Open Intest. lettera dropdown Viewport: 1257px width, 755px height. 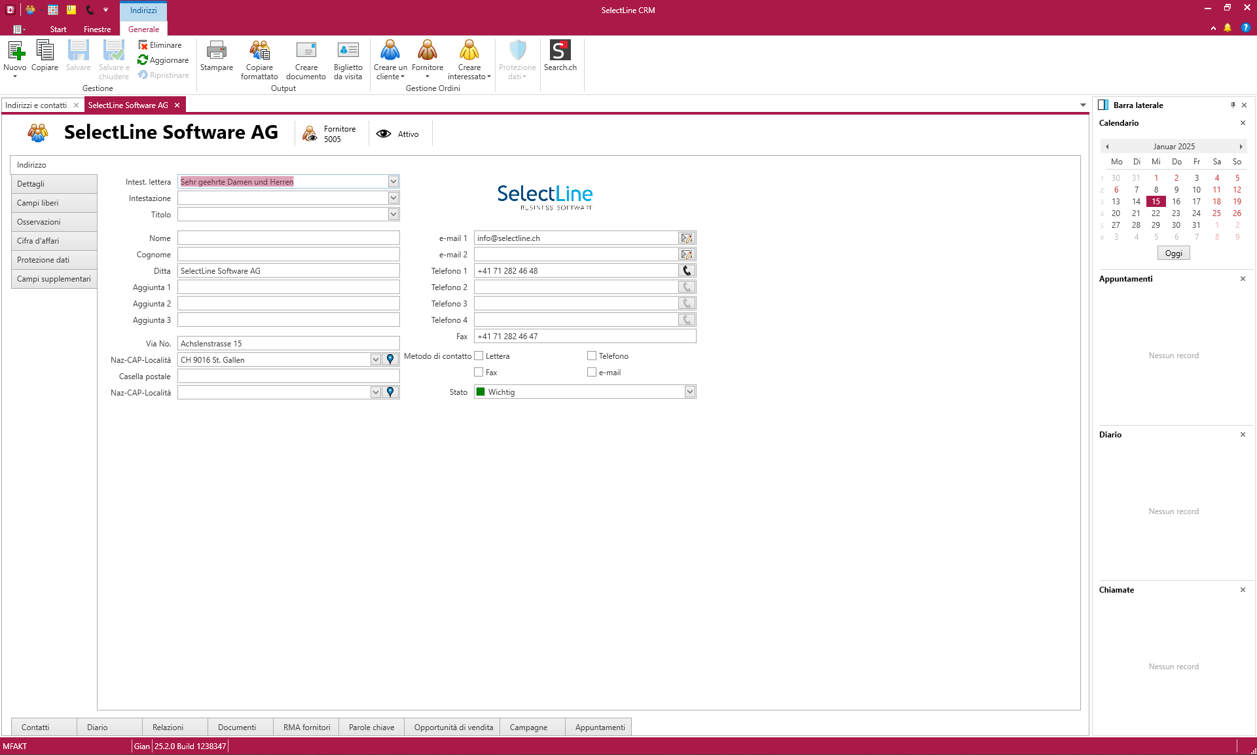pyautogui.click(x=393, y=181)
